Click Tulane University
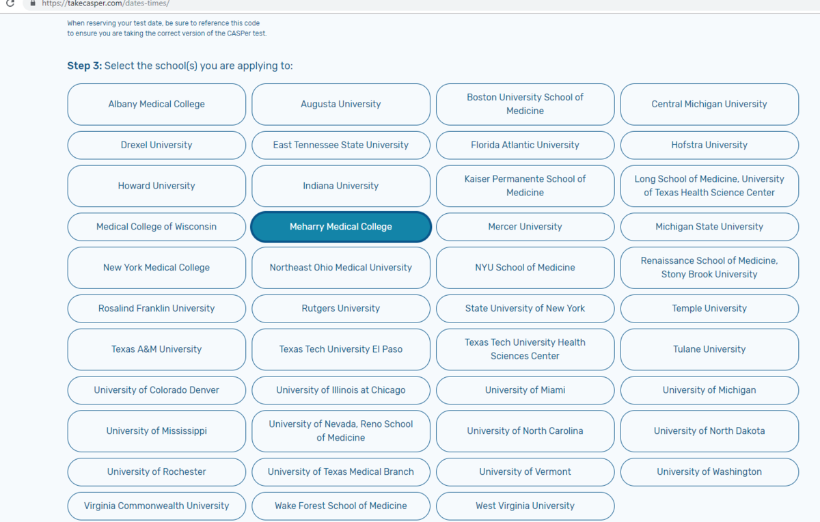The height and width of the screenshot is (522, 820). coord(709,349)
